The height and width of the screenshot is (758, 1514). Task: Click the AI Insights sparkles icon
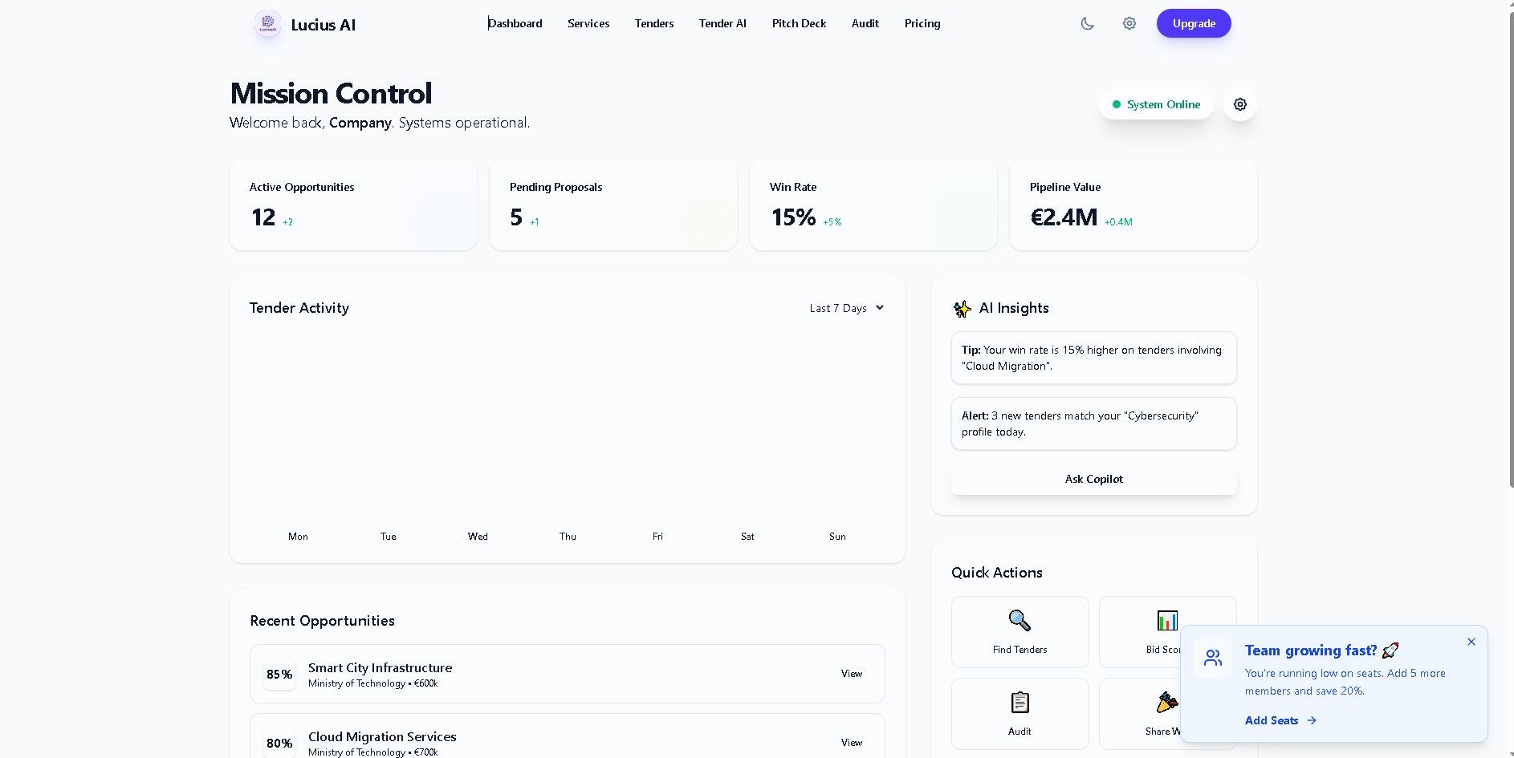click(x=962, y=308)
